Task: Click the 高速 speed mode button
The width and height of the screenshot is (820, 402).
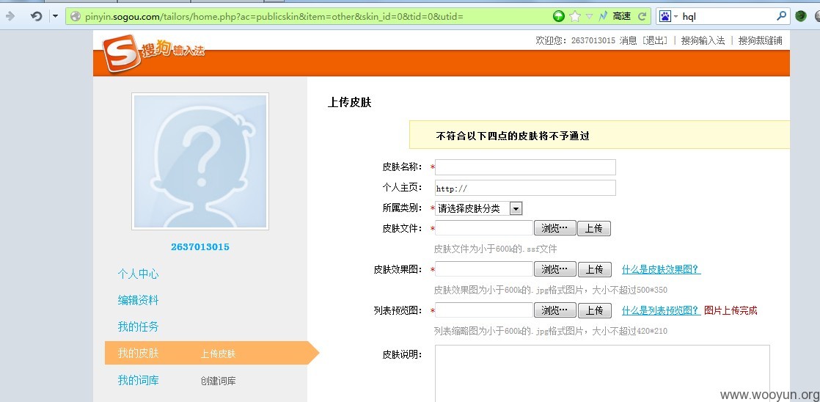Action: (622, 16)
